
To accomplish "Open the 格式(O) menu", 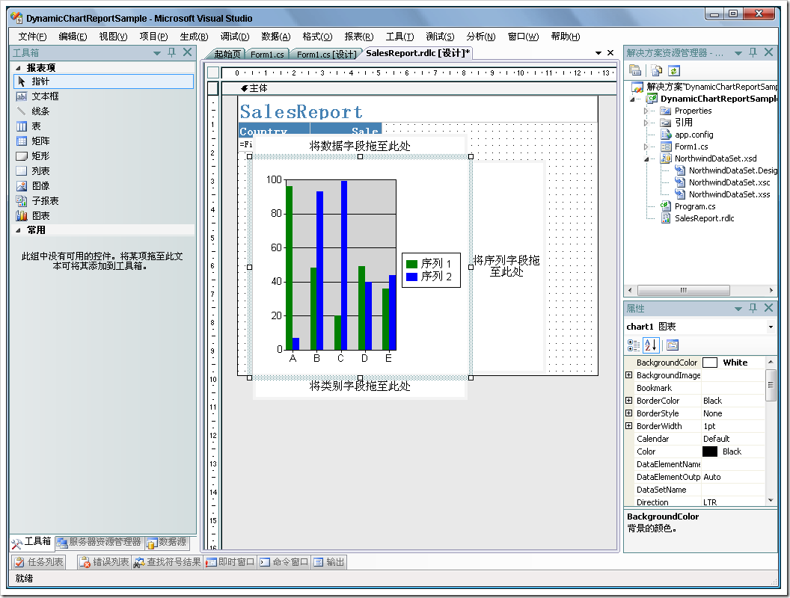I will tap(317, 37).
